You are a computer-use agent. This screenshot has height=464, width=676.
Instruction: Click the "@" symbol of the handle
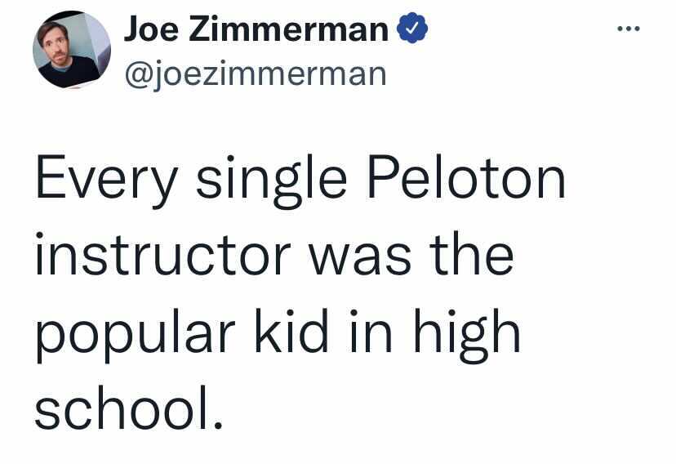tap(137, 76)
